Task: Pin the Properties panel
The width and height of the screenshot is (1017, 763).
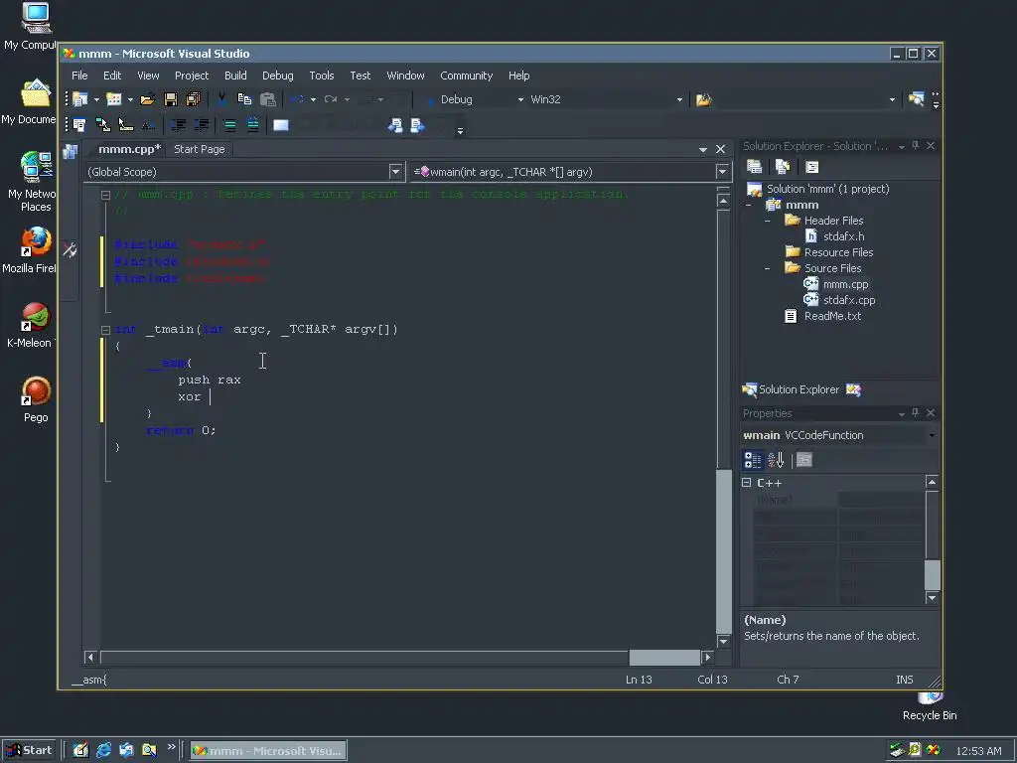Action: (916, 412)
